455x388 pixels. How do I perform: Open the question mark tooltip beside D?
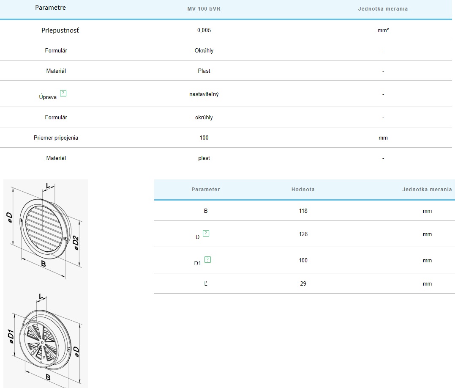pyautogui.click(x=206, y=233)
